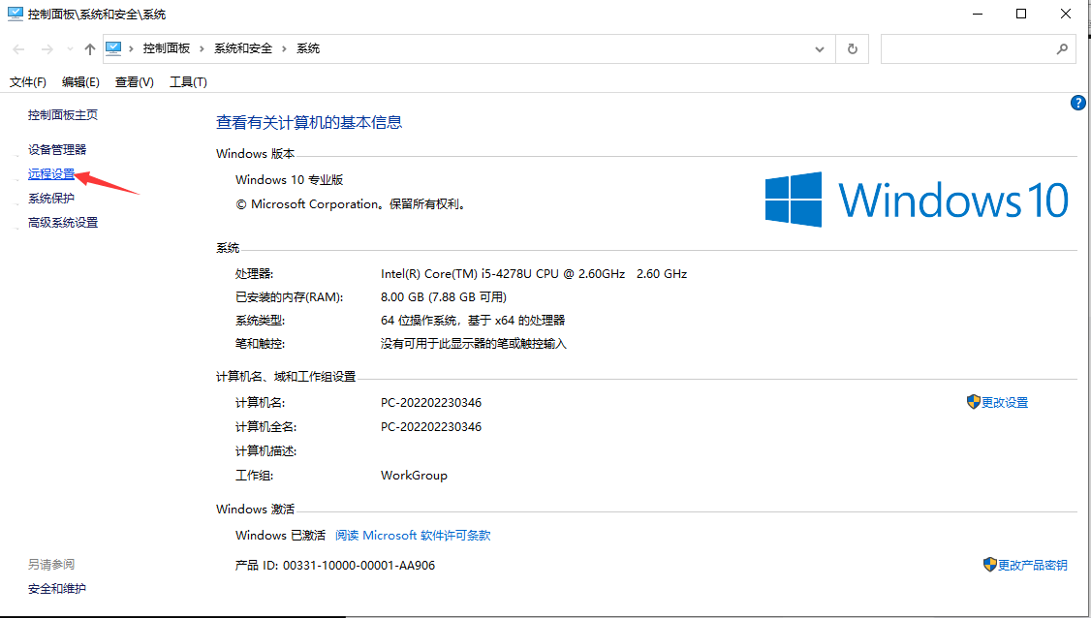Open the 查看(V) menu
The height and width of the screenshot is (618, 1091).
point(135,82)
